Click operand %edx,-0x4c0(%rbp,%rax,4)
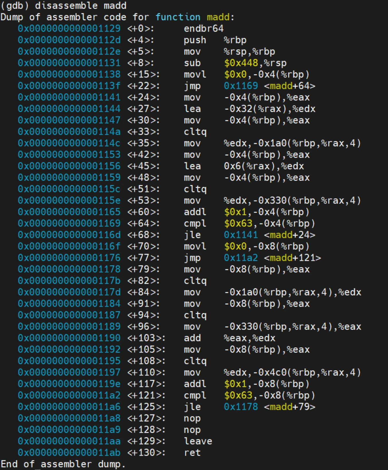The image size is (388, 470). pos(292,372)
